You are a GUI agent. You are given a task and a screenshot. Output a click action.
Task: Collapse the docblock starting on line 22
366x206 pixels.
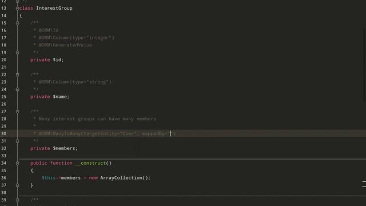pos(18,75)
